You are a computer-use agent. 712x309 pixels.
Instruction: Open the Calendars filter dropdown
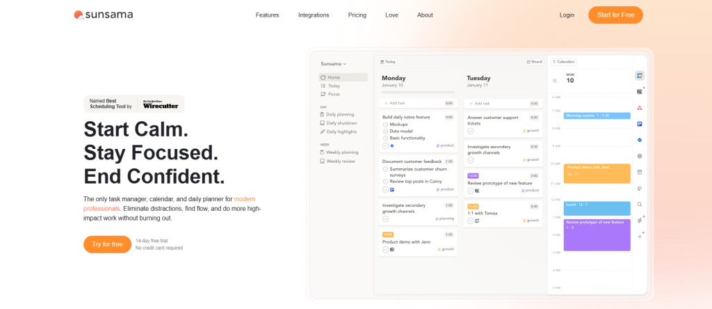(563, 61)
